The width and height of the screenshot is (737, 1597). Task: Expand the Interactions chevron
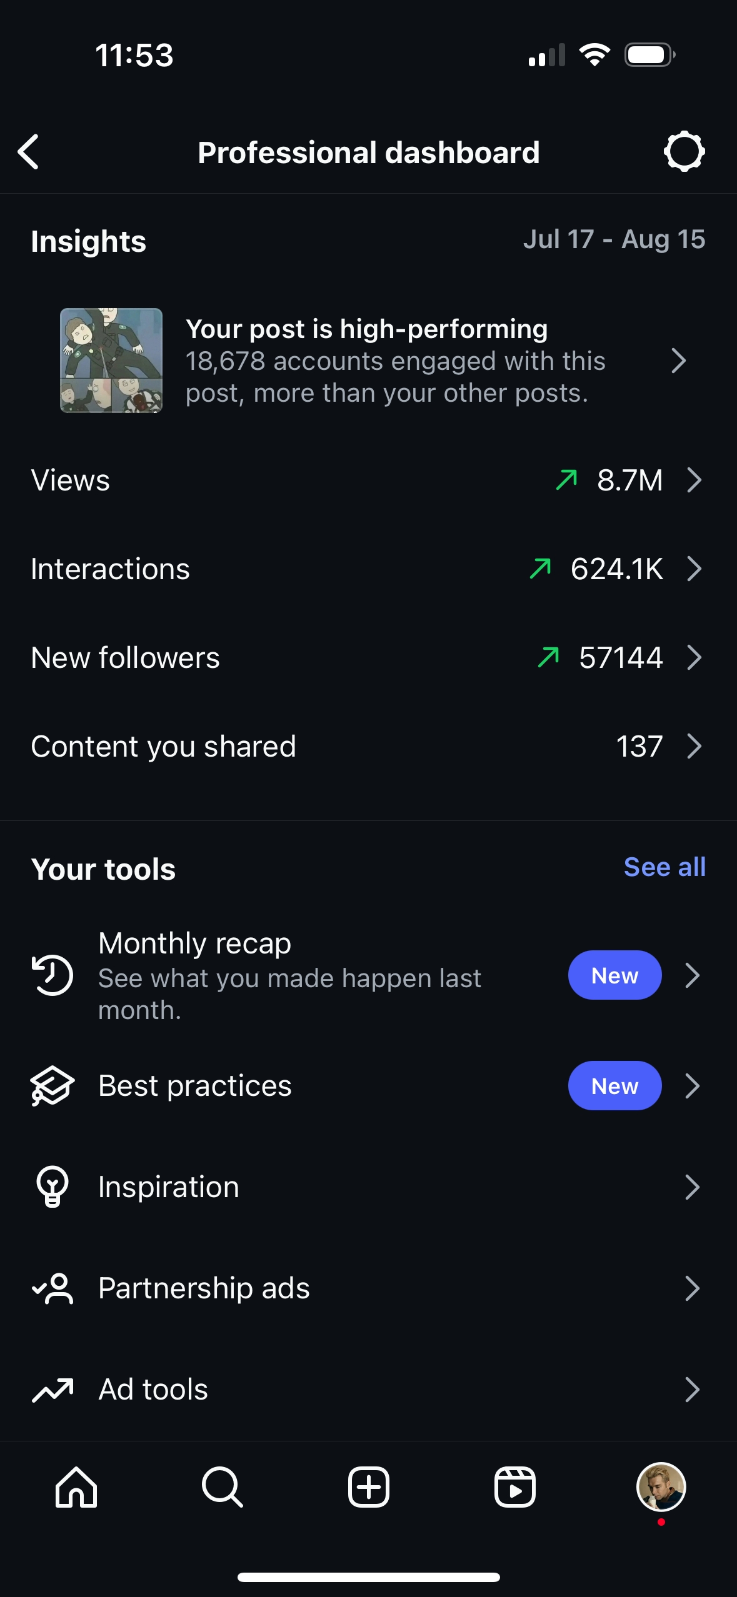pyautogui.click(x=694, y=569)
